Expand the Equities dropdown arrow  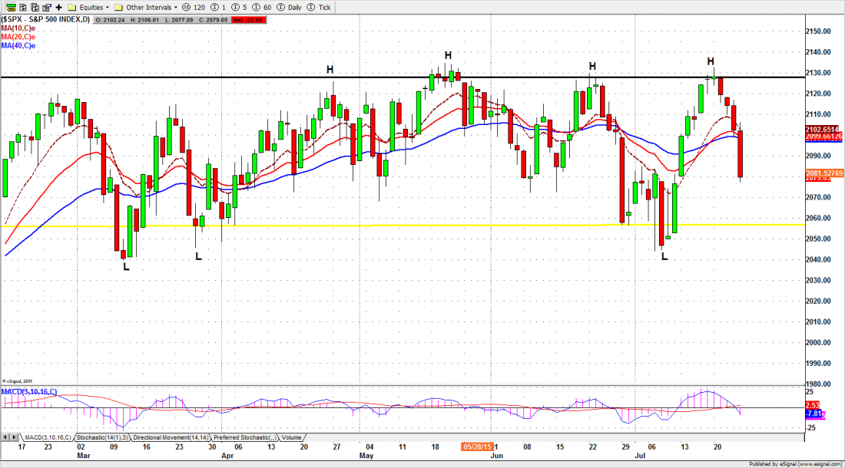[108, 6]
